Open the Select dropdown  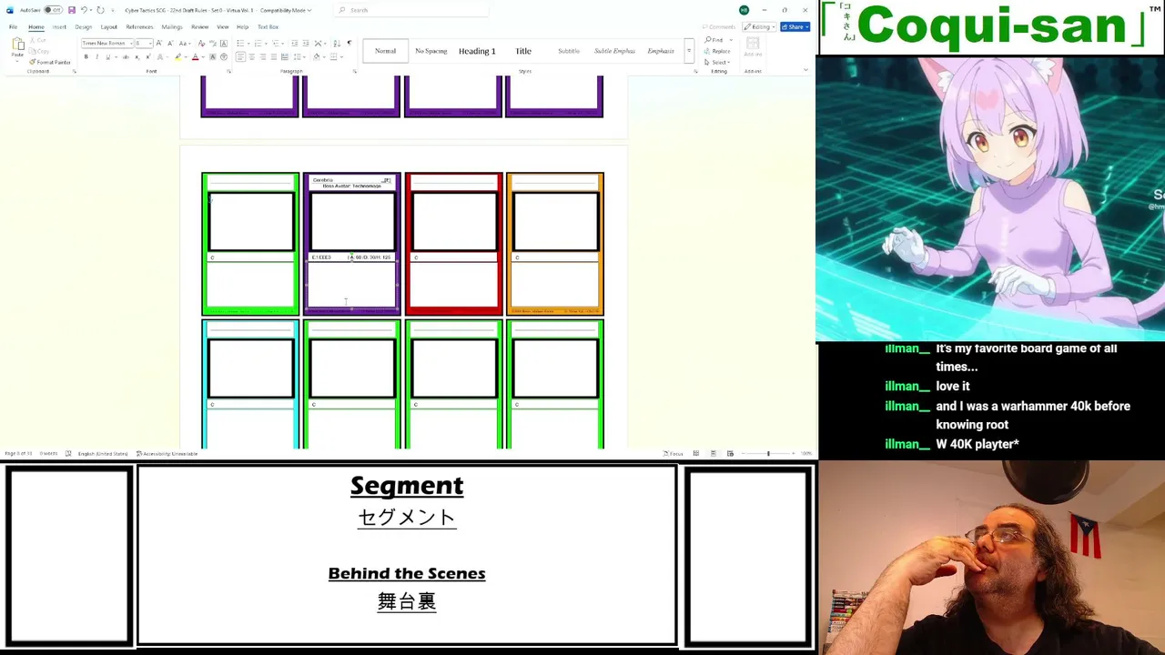pos(717,62)
